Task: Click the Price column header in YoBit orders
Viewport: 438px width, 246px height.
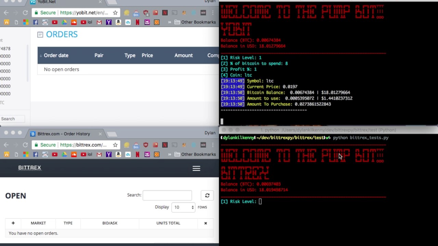Action: 147,55
